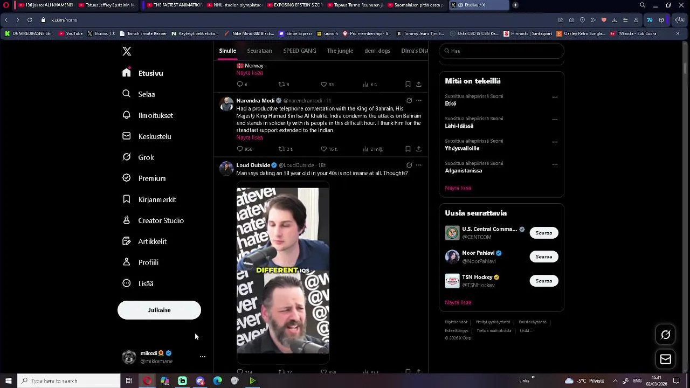This screenshot has width=690, height=388.
Task: Open Kirjanmerkit bookmarks
Action: click(149, 199)
